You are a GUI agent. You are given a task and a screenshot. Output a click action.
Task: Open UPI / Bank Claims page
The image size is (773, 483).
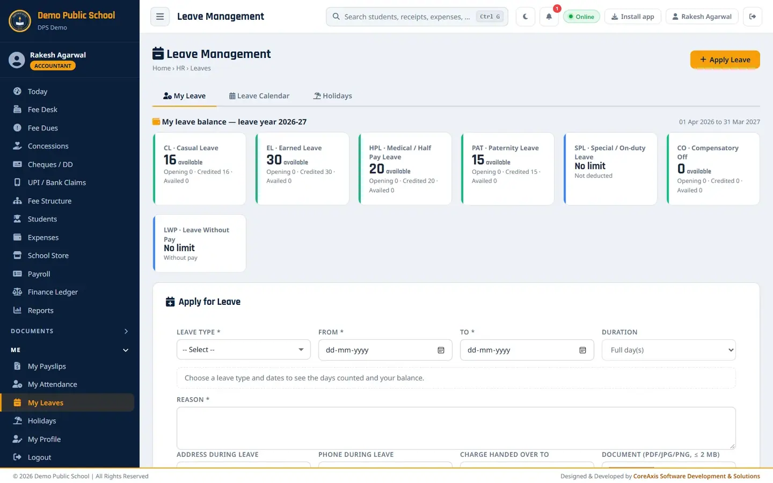(x=68, y=182)
